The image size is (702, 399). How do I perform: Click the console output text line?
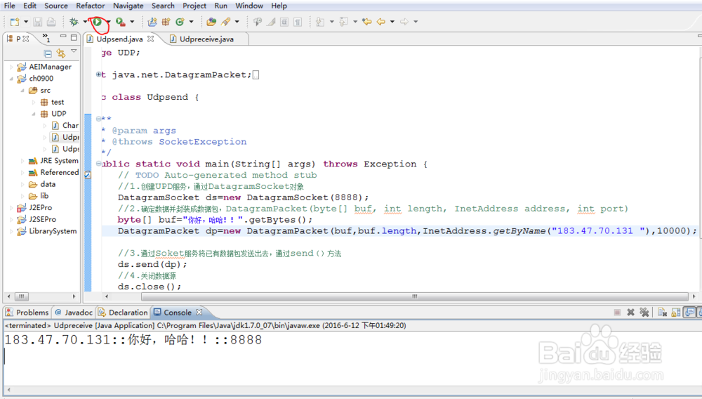pyautogui.click(x=133, y=340)
